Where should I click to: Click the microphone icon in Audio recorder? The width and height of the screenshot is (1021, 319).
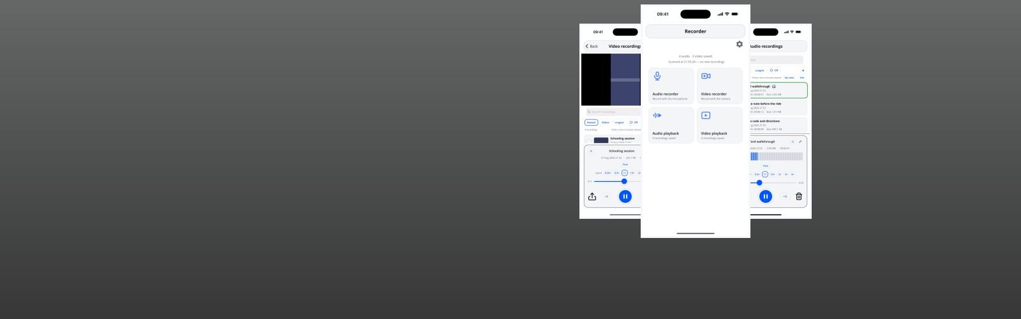pyautogui.click(x=657, y=76)
